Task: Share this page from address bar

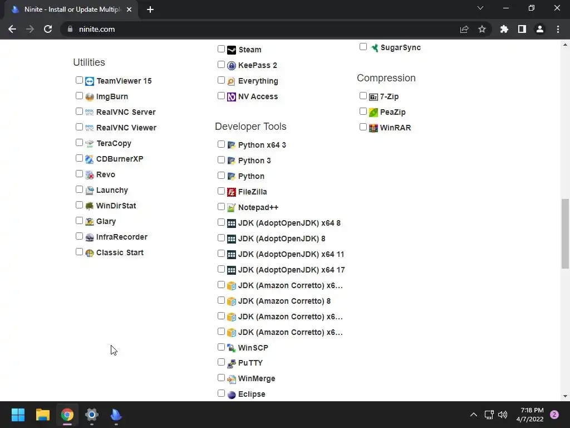Action: point(464,29)
